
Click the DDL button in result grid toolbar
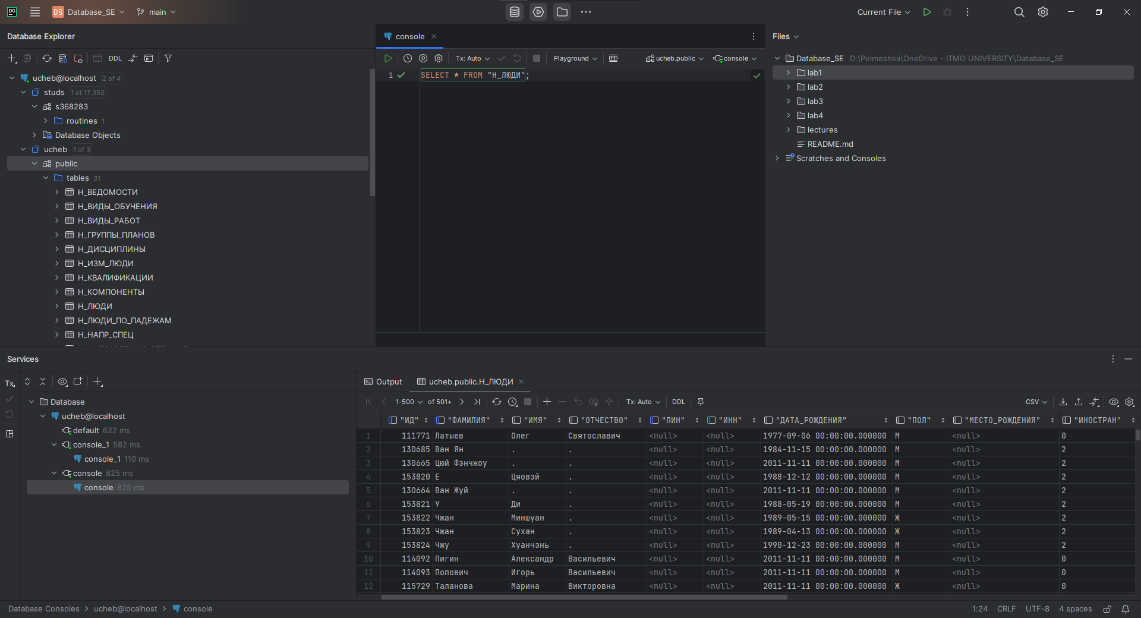tap(679, 402)
